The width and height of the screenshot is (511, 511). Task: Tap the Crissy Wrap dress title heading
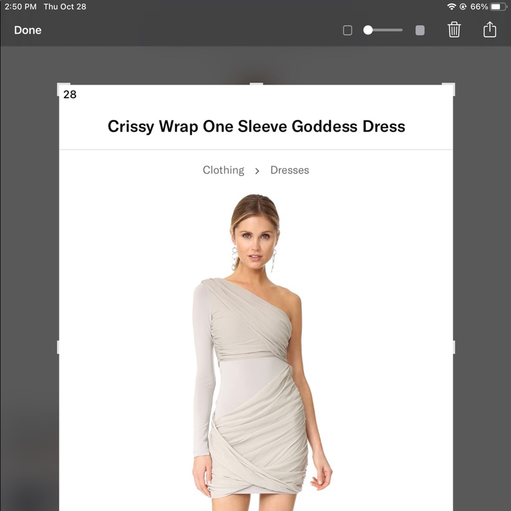(255, 126)
